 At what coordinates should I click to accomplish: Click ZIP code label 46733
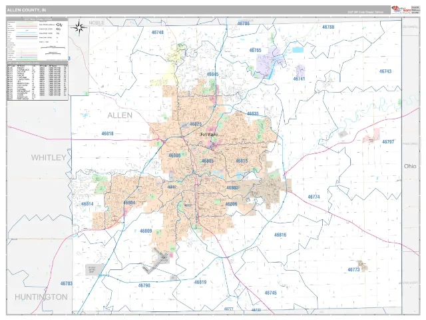[256, 310]
